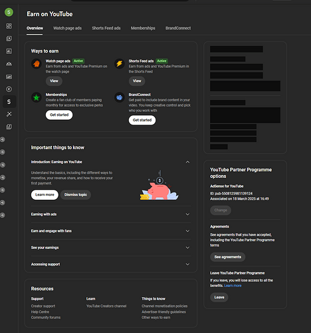The width and height of the screenshot is (311, 333).
Task: Click the Active badge beside Watch page ads
Action: click(78, 61)
